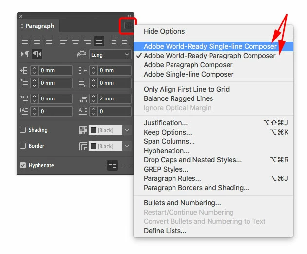Click the Align center icon
307x254 pixels.
pos(37,41)
